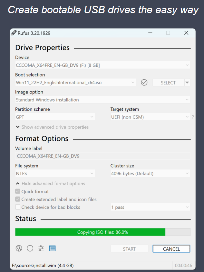This screenshot has width=204, height=272.
Task: Click the Volume label text field
Action: [102, 156]
